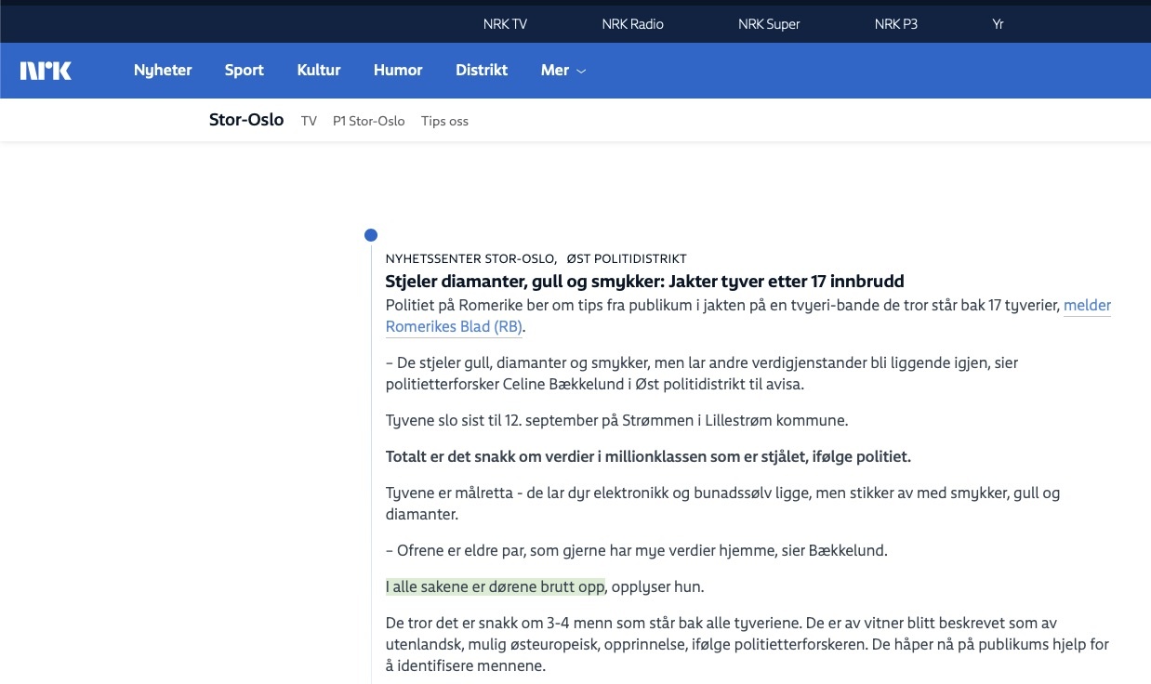Select P1 Stor-Oslo in submenu
1151x684 pixels.
(368, 121)
